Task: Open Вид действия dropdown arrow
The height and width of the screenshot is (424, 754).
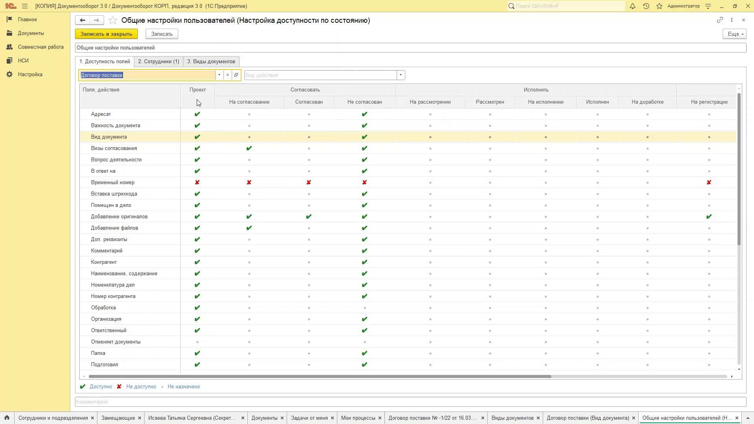Action: click(401, 75)
